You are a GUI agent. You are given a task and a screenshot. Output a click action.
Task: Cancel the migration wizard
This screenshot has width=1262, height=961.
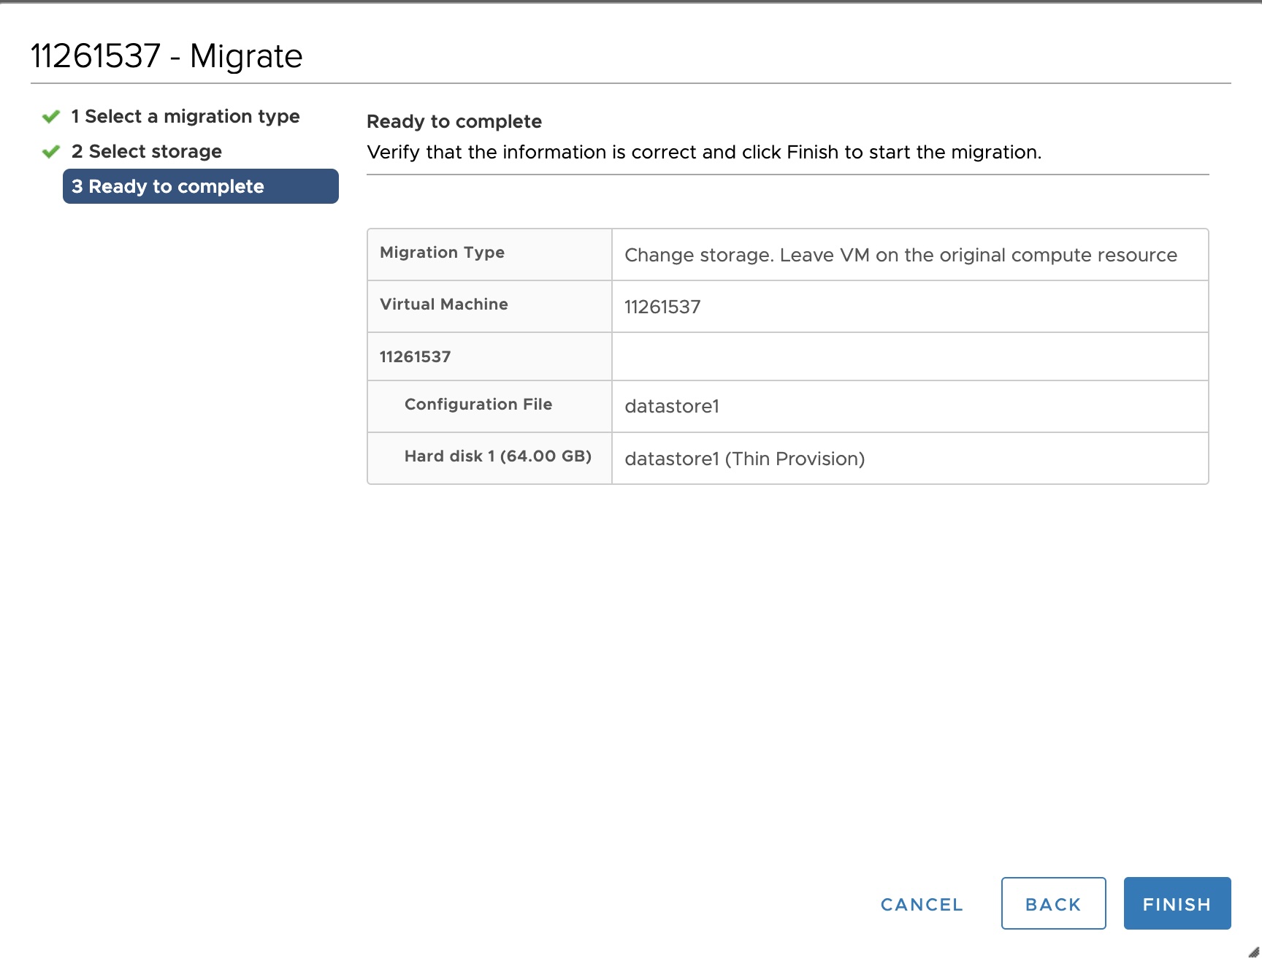point(921,903)
